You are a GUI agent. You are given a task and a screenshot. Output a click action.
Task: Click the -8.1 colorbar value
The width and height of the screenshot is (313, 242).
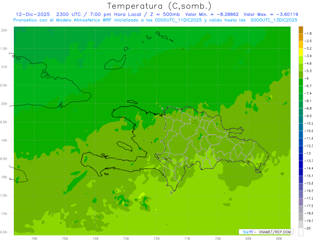click(308, 101)
